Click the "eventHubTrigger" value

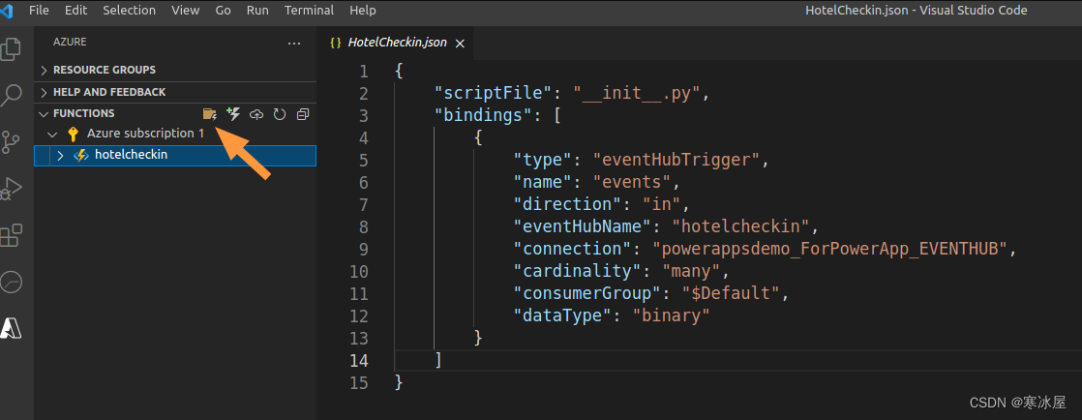(676, 160)
